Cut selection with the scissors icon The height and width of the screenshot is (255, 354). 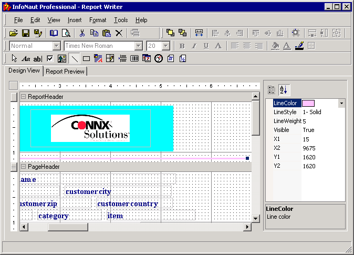[x=82, y=33]
